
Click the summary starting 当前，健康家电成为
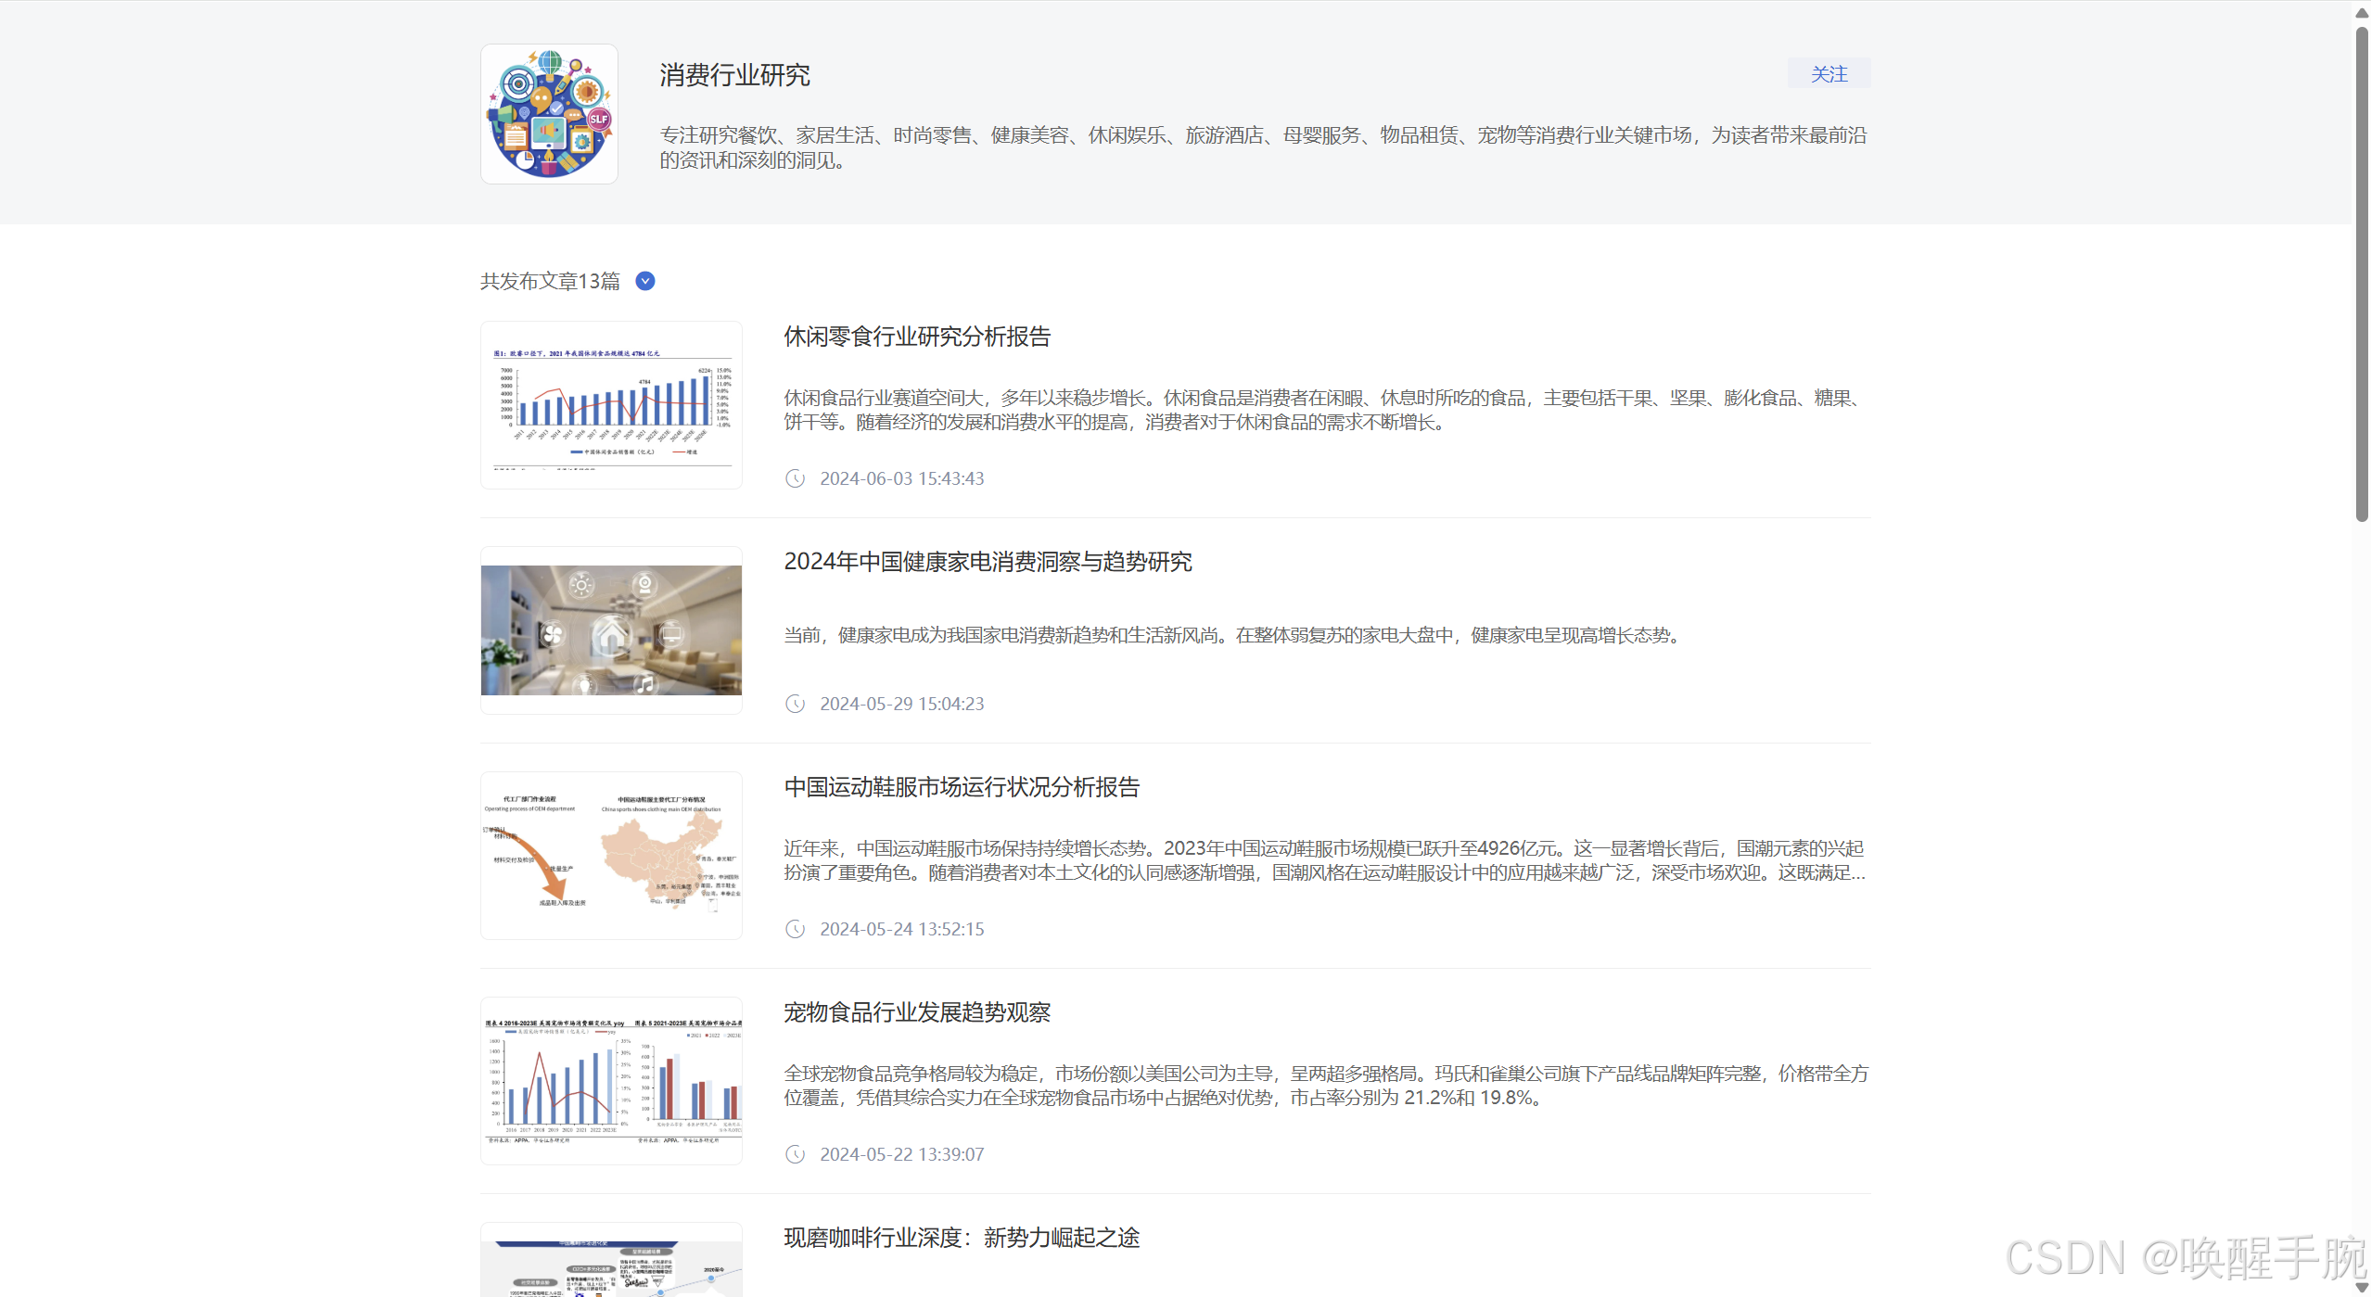1235,635
